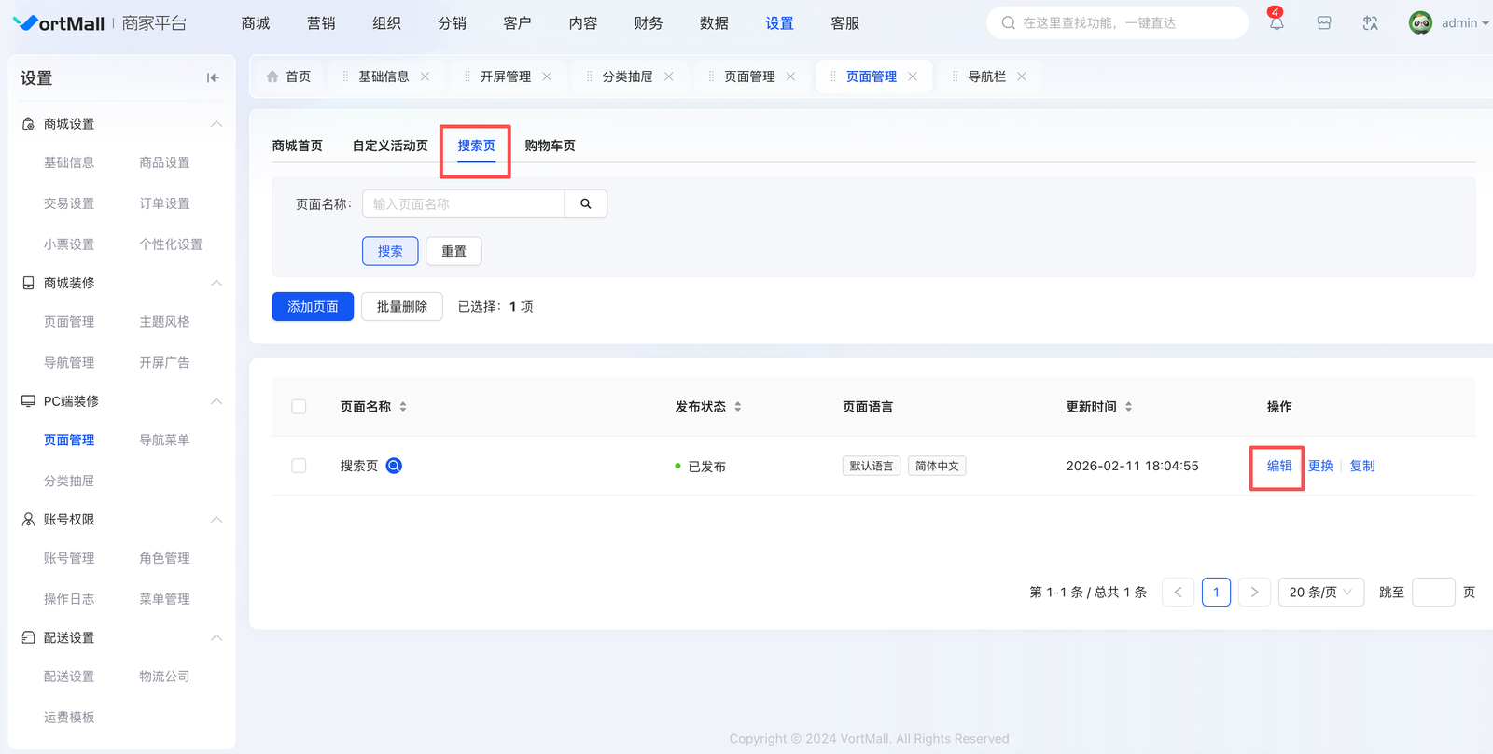Click the store icon in header
This screenshot has width=1493, height=754.
click(1323, 23)
